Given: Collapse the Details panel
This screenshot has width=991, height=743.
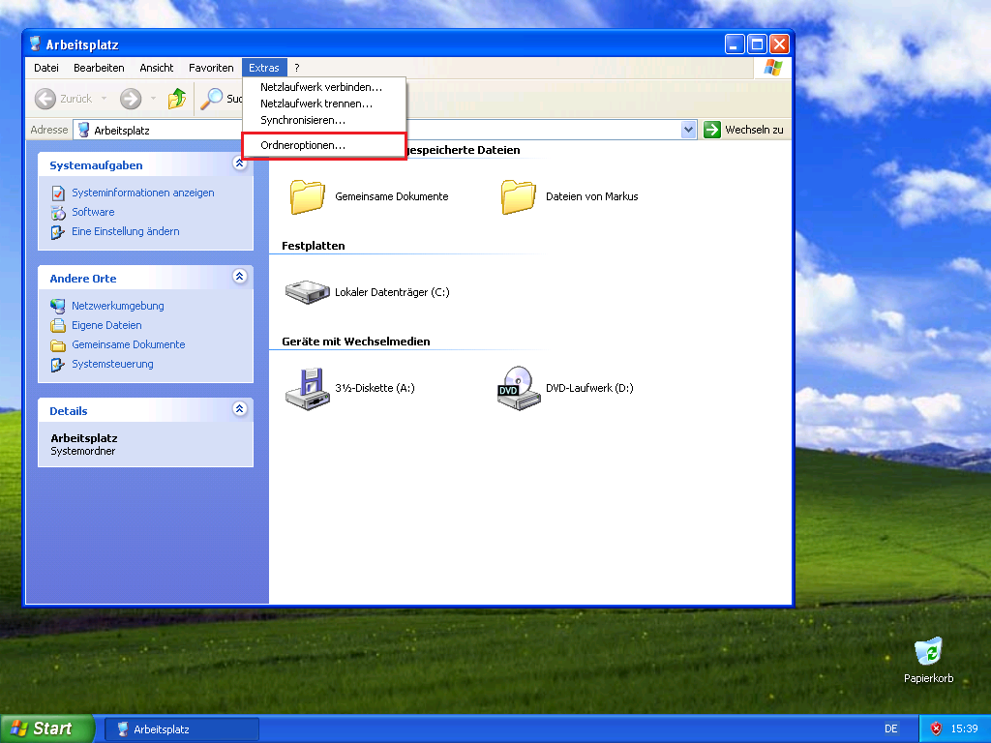Looking at the screenshot, I should [x=240, y=409].
